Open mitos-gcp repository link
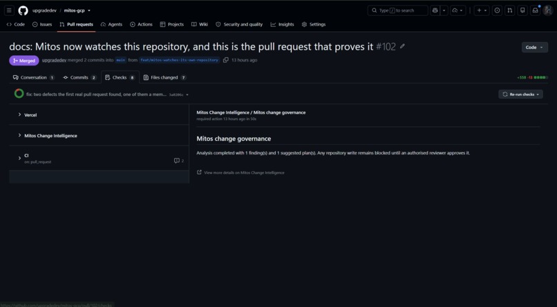The height and width of the screenshot is (307, 557). click(74, 10)
